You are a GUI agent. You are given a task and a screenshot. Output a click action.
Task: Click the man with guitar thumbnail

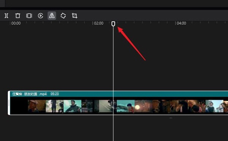pos(73,106)
